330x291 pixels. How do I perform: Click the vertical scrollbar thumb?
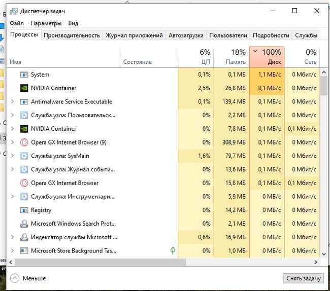(324, 86)
